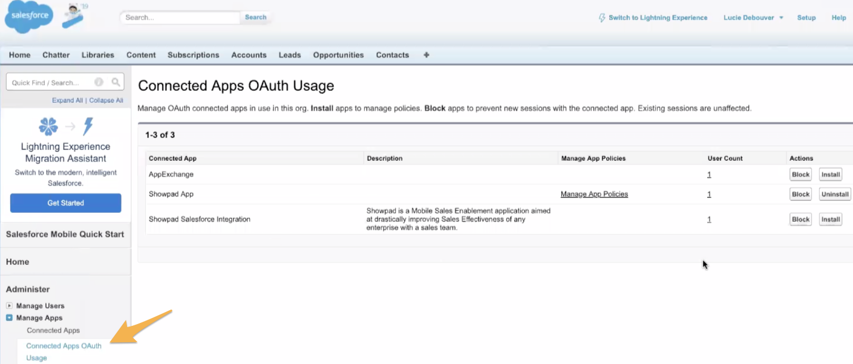Click the '1-3 of 3' record count

160,135
